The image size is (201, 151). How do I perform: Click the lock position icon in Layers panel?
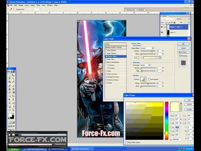tap(172, 23)
